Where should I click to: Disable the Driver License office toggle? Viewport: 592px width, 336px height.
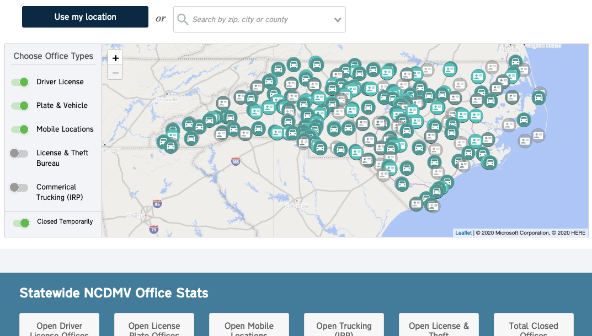[x=20, y=82]
